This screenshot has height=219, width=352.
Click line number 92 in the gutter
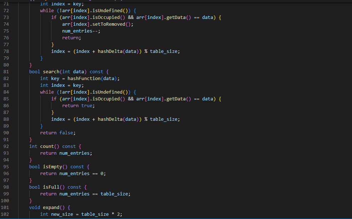click(x=6, y=146)
